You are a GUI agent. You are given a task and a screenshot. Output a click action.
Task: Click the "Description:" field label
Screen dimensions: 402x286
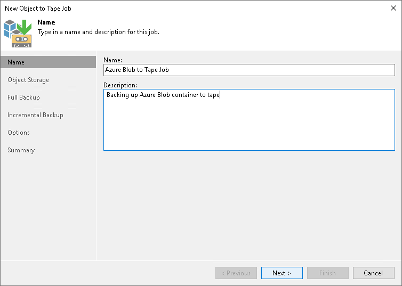pos(120,85)
